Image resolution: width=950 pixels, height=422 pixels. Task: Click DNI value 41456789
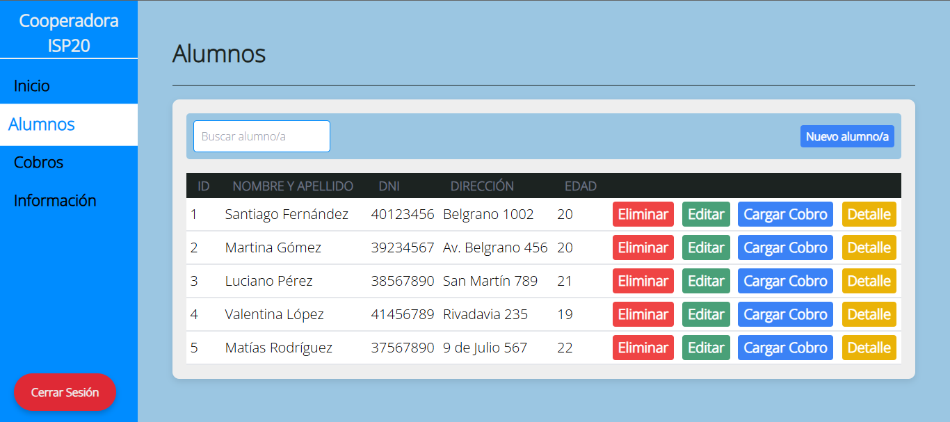tap(403, 314)
